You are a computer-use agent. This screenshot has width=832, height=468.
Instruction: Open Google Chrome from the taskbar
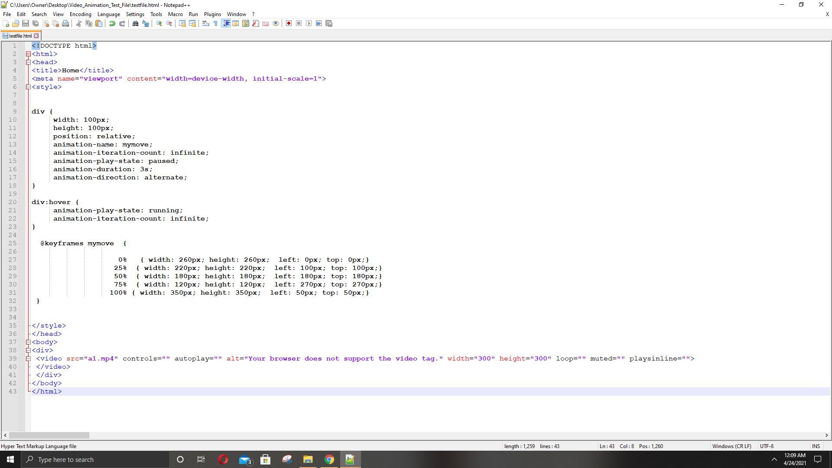click(x=329, y=459)
